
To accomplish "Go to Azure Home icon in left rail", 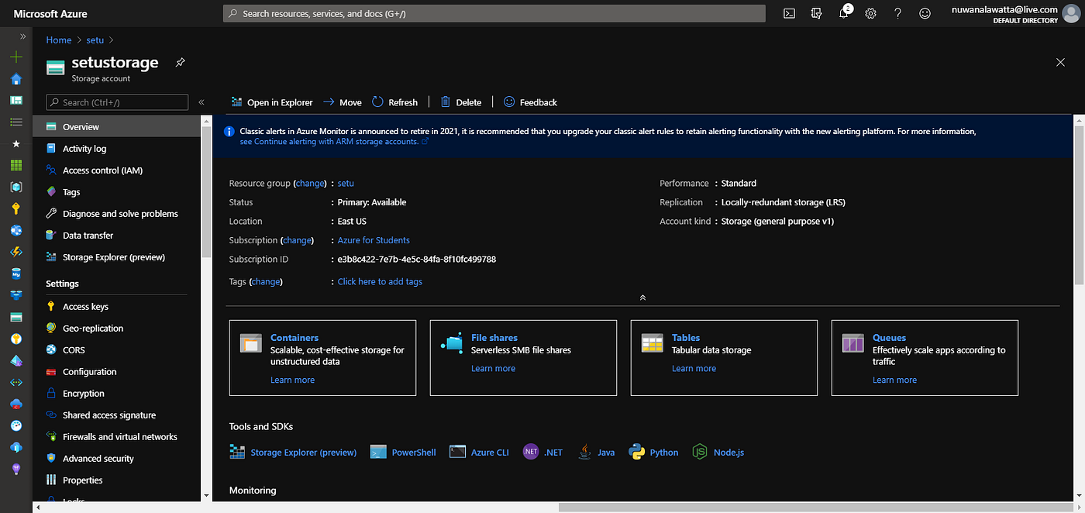I will (x=16, y=79).
